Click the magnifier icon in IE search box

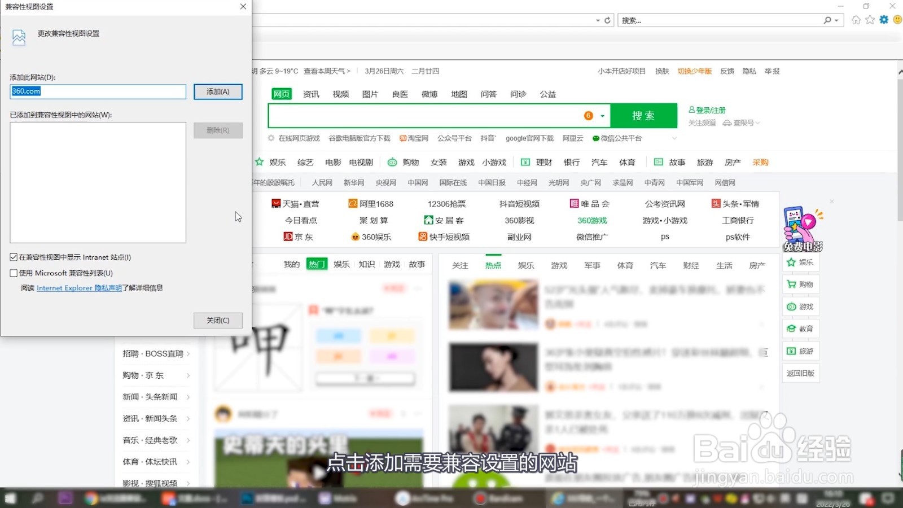click(827, 20)
